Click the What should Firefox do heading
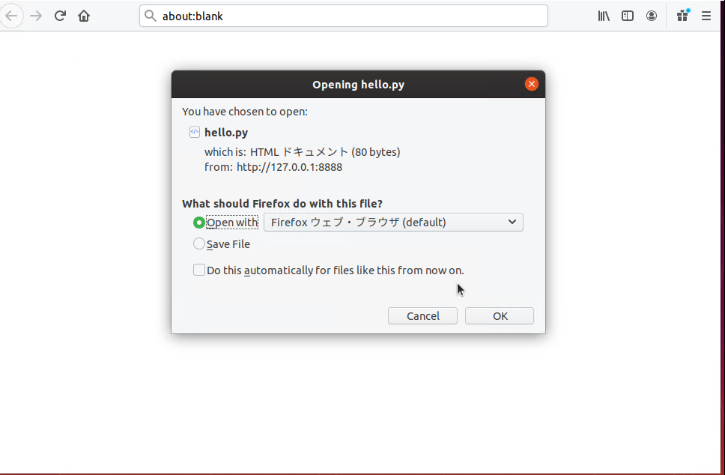Image resolution: width=725 pixels, height=475 pixels. [282, 204]
